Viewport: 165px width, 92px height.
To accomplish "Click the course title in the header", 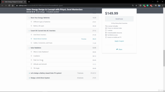I will coord(54,9).
